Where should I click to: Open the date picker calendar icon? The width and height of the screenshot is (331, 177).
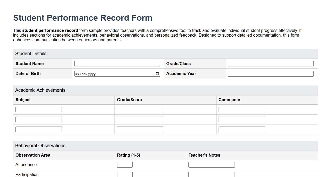[x=158, y=73]
